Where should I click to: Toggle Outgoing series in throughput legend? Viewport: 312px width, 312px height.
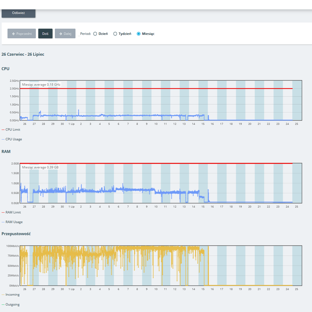coord(12,305)
